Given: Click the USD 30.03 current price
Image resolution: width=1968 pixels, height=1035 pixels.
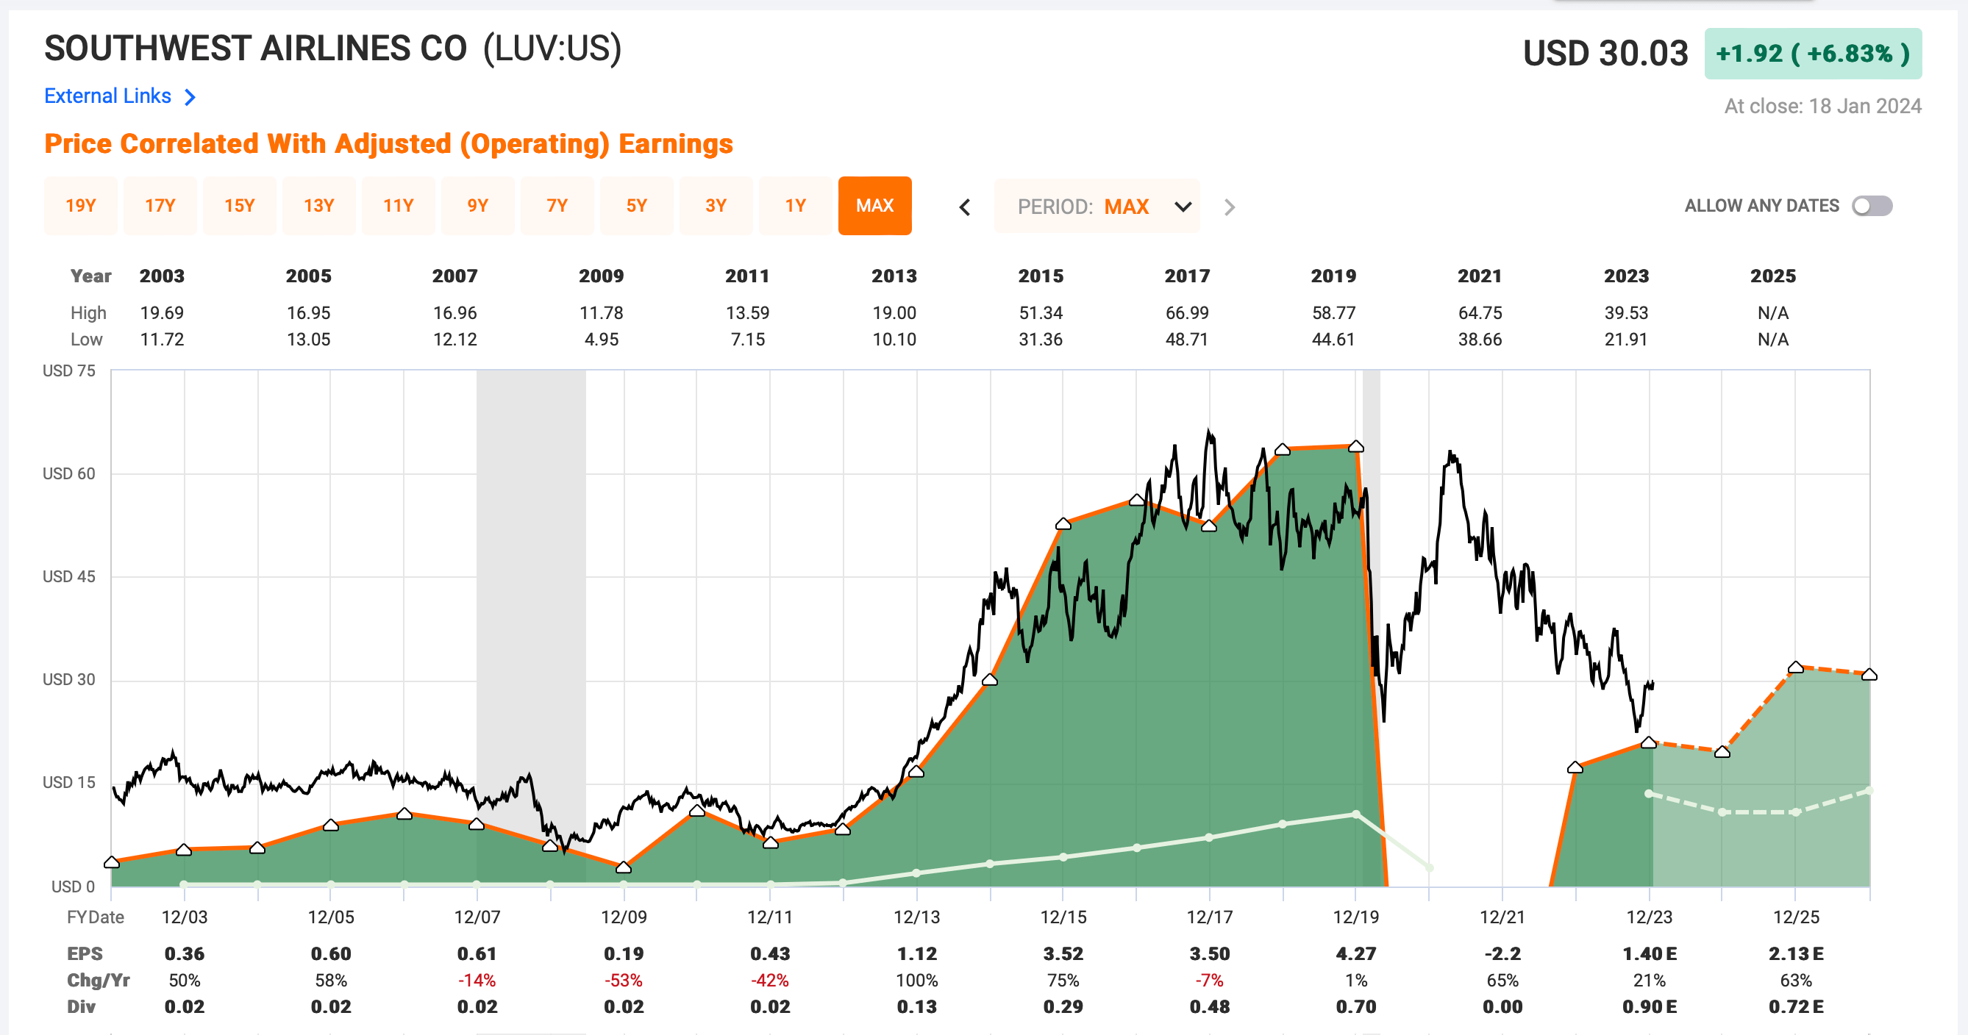Looking at the screenshot, I should [x=1605, y=54].
